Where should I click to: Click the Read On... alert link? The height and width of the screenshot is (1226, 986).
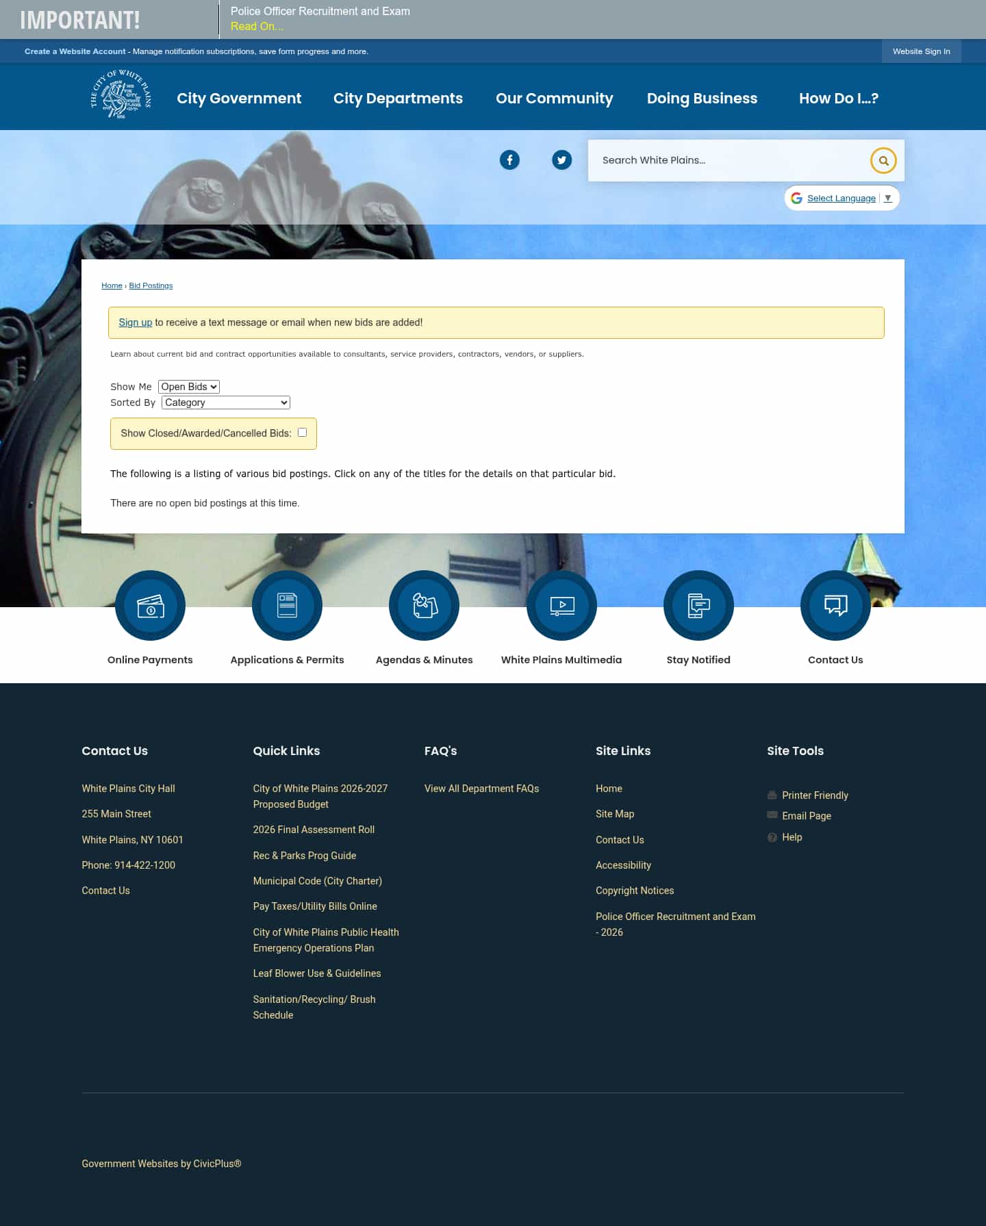click(257, 27)
